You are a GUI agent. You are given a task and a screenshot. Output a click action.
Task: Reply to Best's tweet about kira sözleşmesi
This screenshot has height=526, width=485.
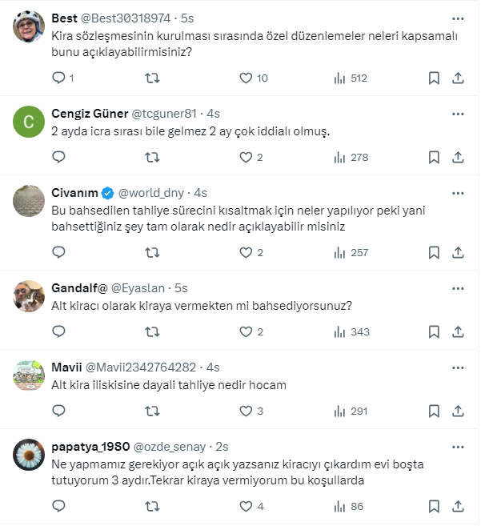(x=58, y=78)
